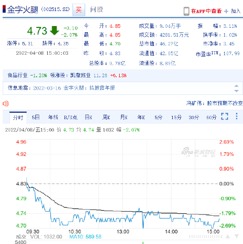
Task: Click the 涨停 value 5.31
Action: pos(27,44)
